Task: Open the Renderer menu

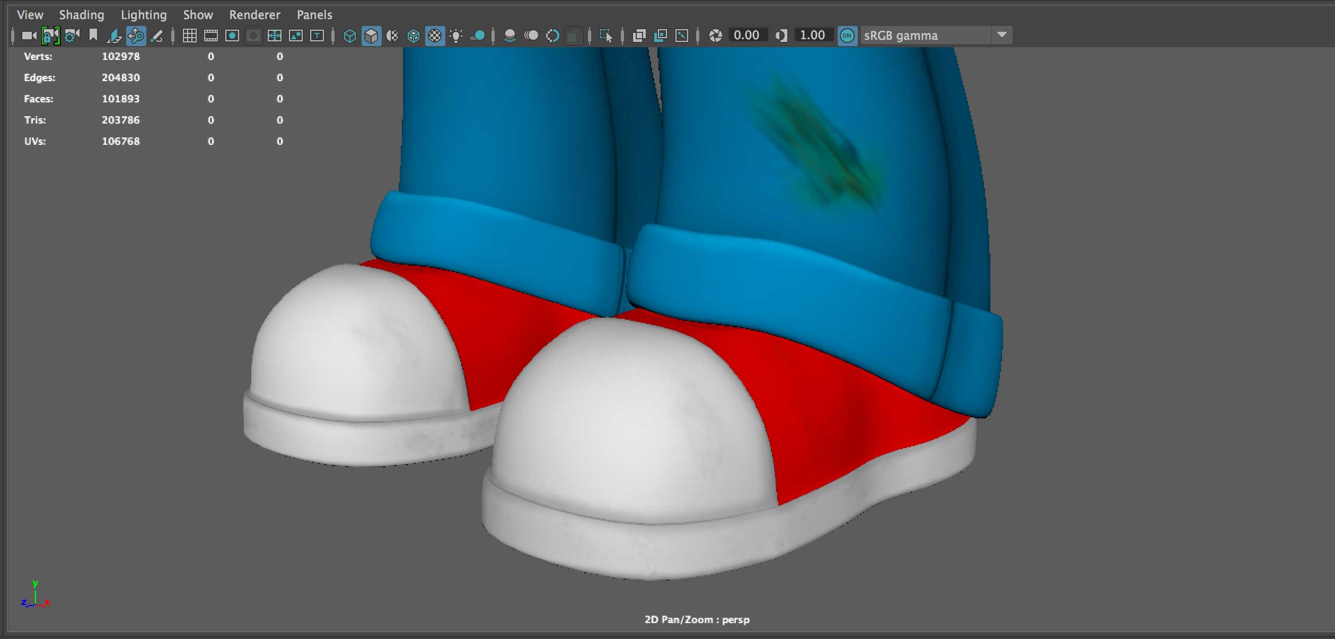Action: pyautogui.click(x=254, y=15)
